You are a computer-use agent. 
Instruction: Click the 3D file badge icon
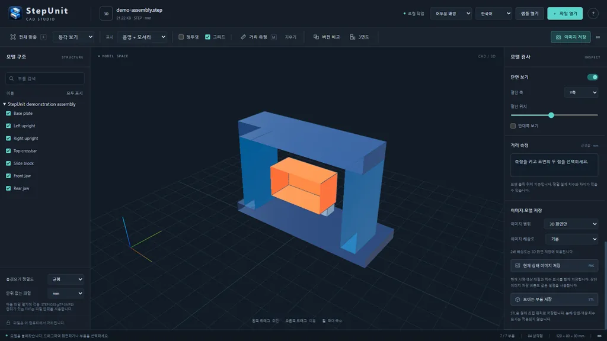tap(106, 14)
